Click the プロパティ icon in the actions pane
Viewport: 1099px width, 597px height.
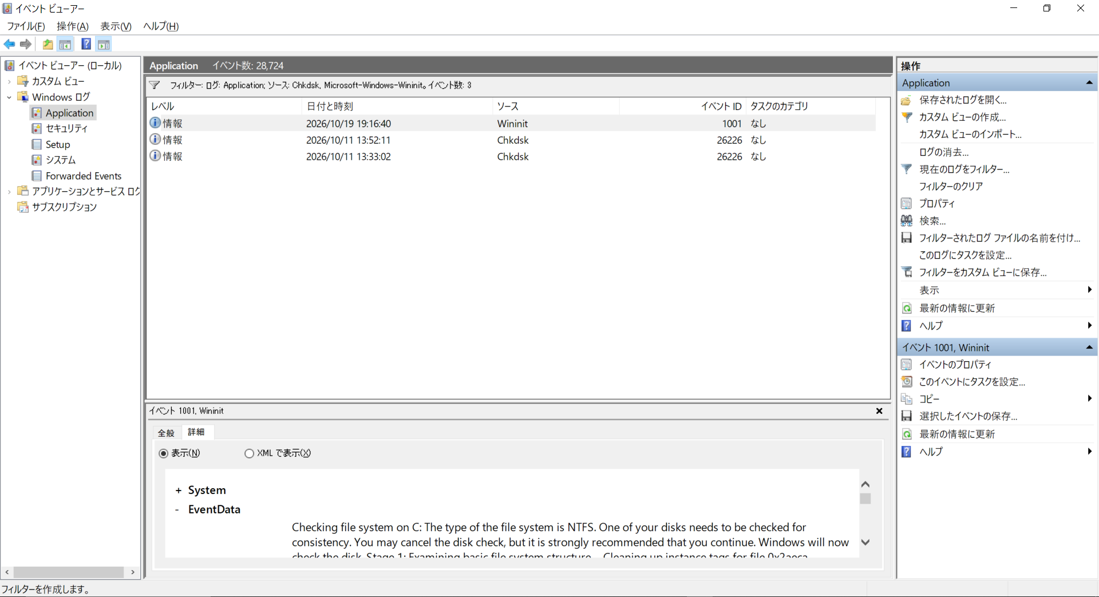coord(907,203)
